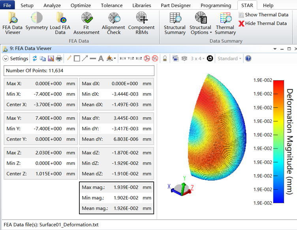Open the Structural Options dropdown
The height and width of the screenshot is (230, 297).
[x=200, y=23]
